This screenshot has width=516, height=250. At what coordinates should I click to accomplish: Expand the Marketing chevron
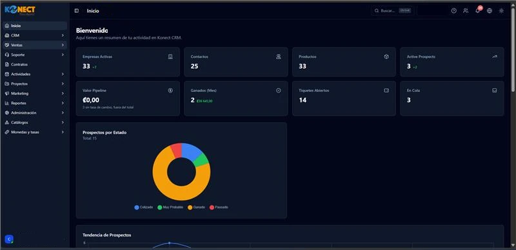[x=63, y=93]
